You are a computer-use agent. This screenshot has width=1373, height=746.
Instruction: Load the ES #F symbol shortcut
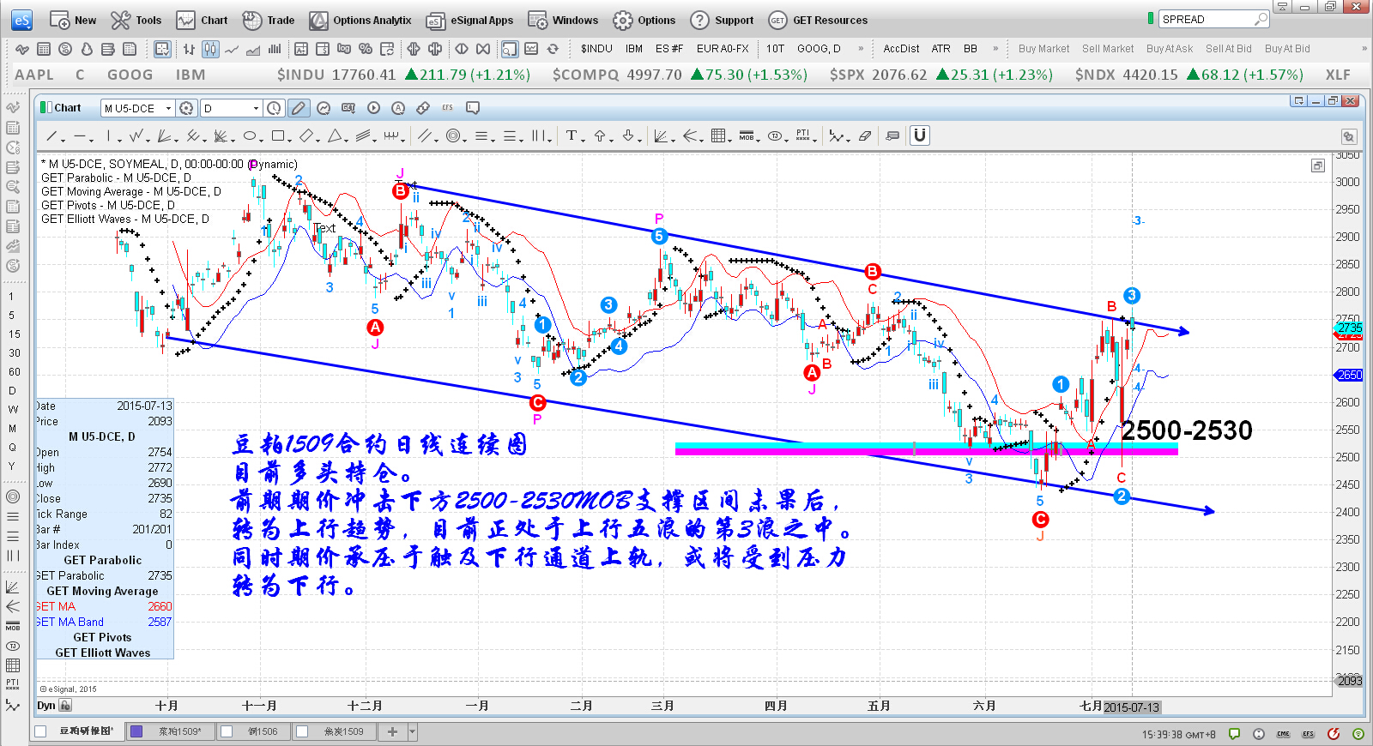(669, 49)
